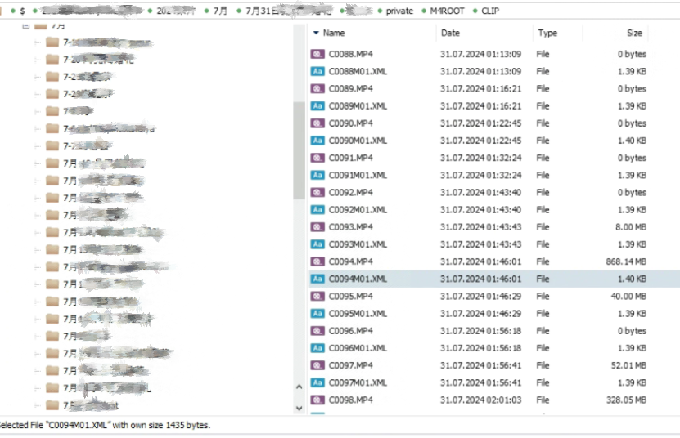Click the date 31.07.2024 02:01:03
This screenshot has width=680, height=438.
tap(480, 400)
